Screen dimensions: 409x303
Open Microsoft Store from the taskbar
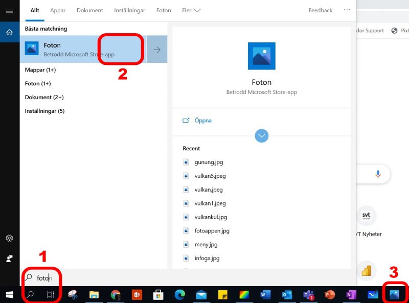(x=158, y=295)
